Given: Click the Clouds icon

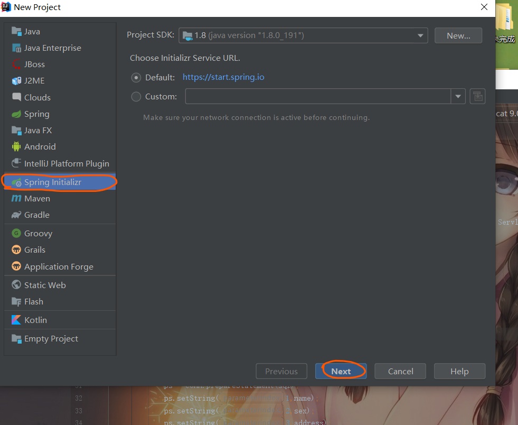Looking at the screenshot, I should click(x=16, y=97).
